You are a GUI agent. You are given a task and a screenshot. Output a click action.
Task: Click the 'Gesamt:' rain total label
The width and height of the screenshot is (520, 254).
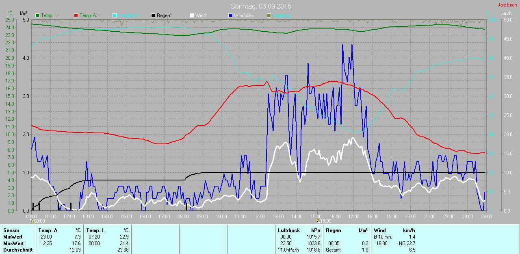tap(334, 250)
